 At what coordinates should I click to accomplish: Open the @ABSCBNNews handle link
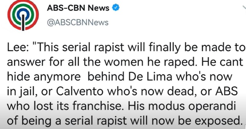point(78,23)
